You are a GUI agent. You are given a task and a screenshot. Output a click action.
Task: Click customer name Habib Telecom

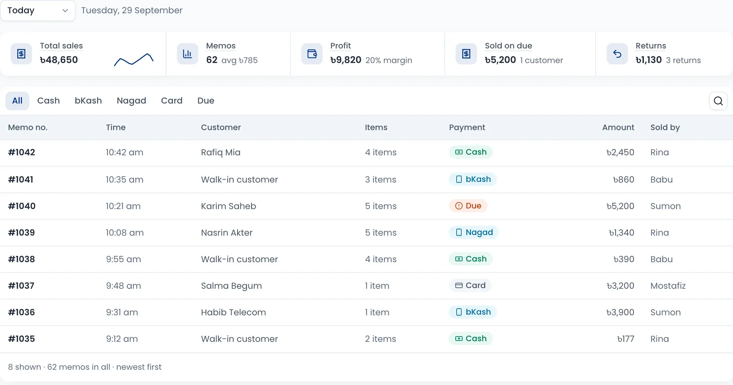point(233,312)
